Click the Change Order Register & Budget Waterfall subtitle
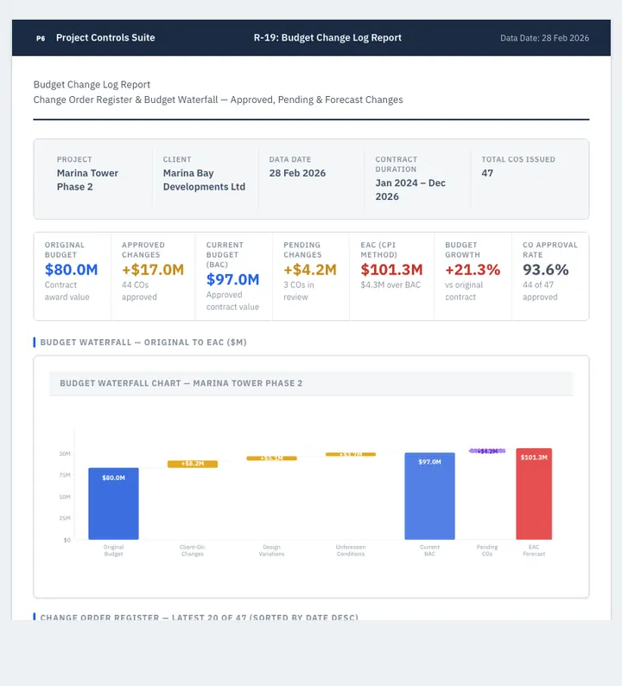The image size is (622, 686). [218, 99]
